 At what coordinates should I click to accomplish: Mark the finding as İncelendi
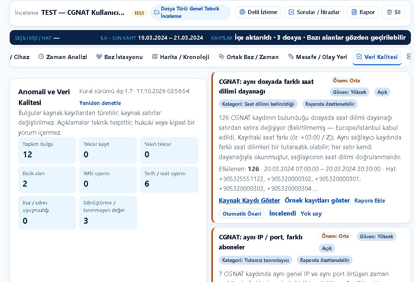tap(282, 213)
